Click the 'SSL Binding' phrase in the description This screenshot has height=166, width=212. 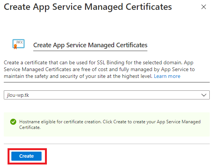111,63
